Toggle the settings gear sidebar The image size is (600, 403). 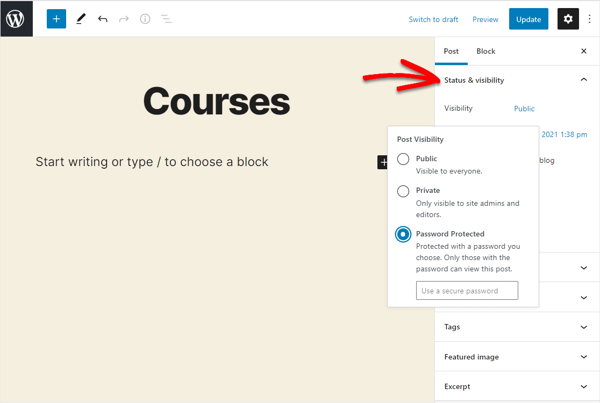tap(568, 19)
